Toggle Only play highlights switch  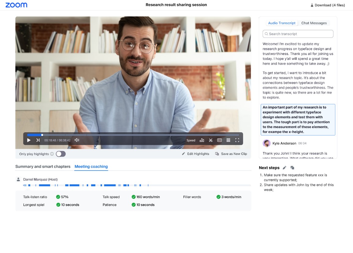[x=61, y=154]
